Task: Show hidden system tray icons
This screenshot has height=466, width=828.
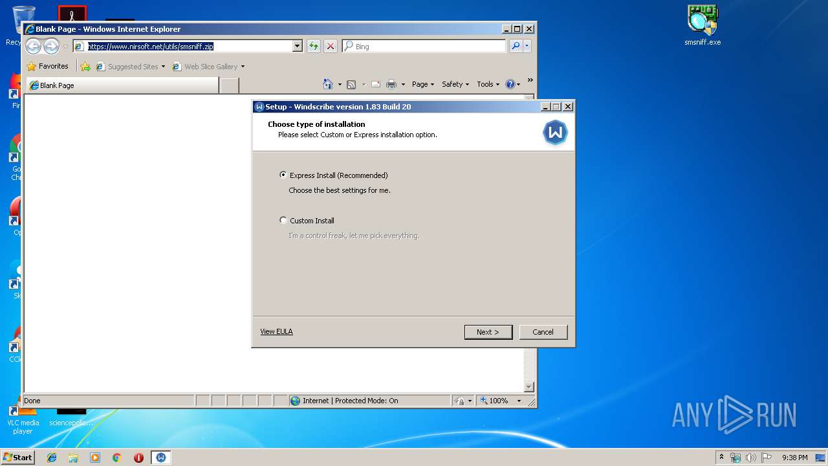Action: [x=721, y=457]
